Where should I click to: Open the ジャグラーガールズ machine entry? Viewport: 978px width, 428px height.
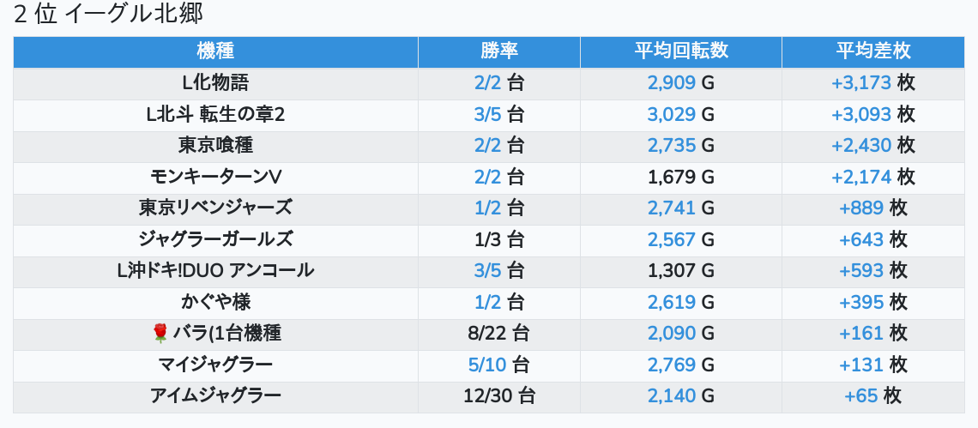pos(215,239)
